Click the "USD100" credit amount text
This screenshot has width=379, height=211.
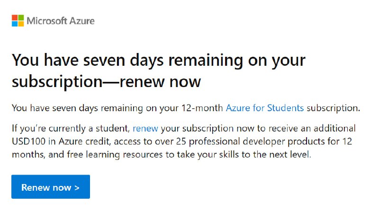pyautogui.click(x=29, y=141)
